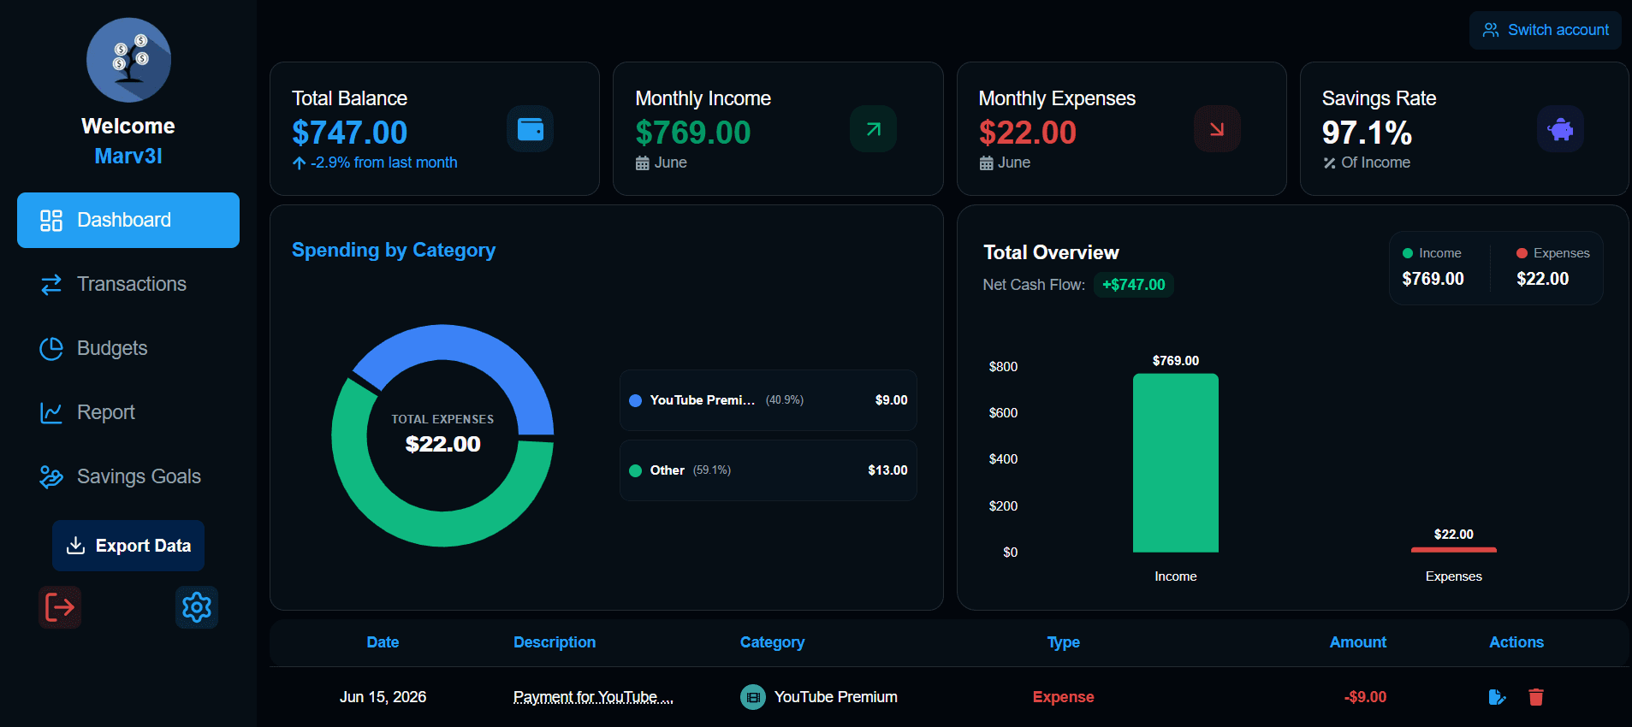1632x727 pixels.
Task: Open the Dashboard menu item
Action: pos(128,220)
